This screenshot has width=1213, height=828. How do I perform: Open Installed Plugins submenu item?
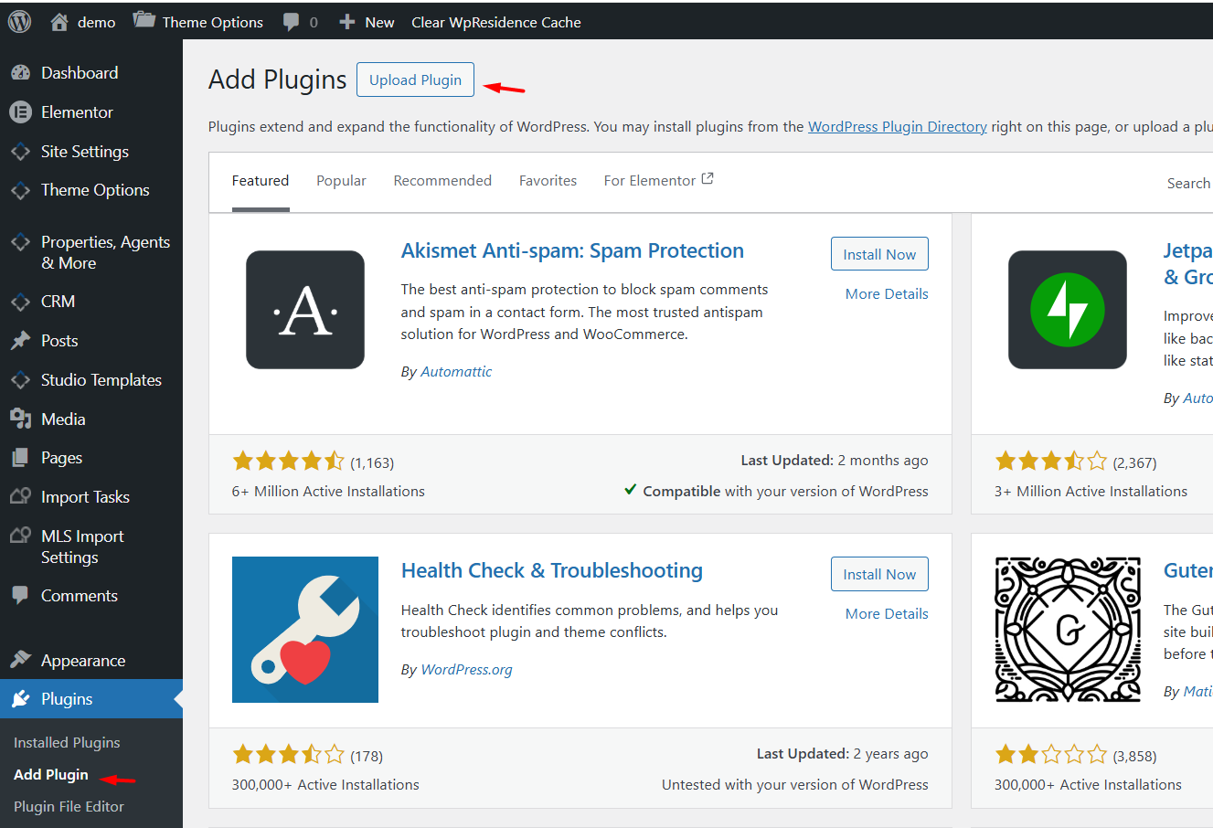tap(67, 743)
